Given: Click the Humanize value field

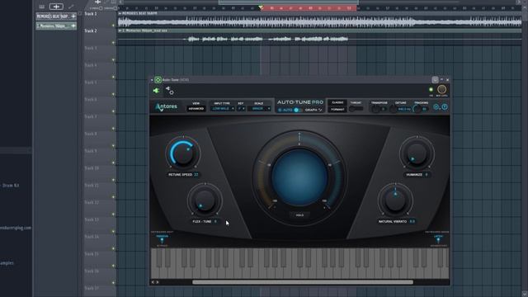Looking at the screenshot, I should tap(427, 175).
